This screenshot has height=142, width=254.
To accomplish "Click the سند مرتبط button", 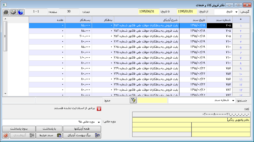I will pos(49,135).
